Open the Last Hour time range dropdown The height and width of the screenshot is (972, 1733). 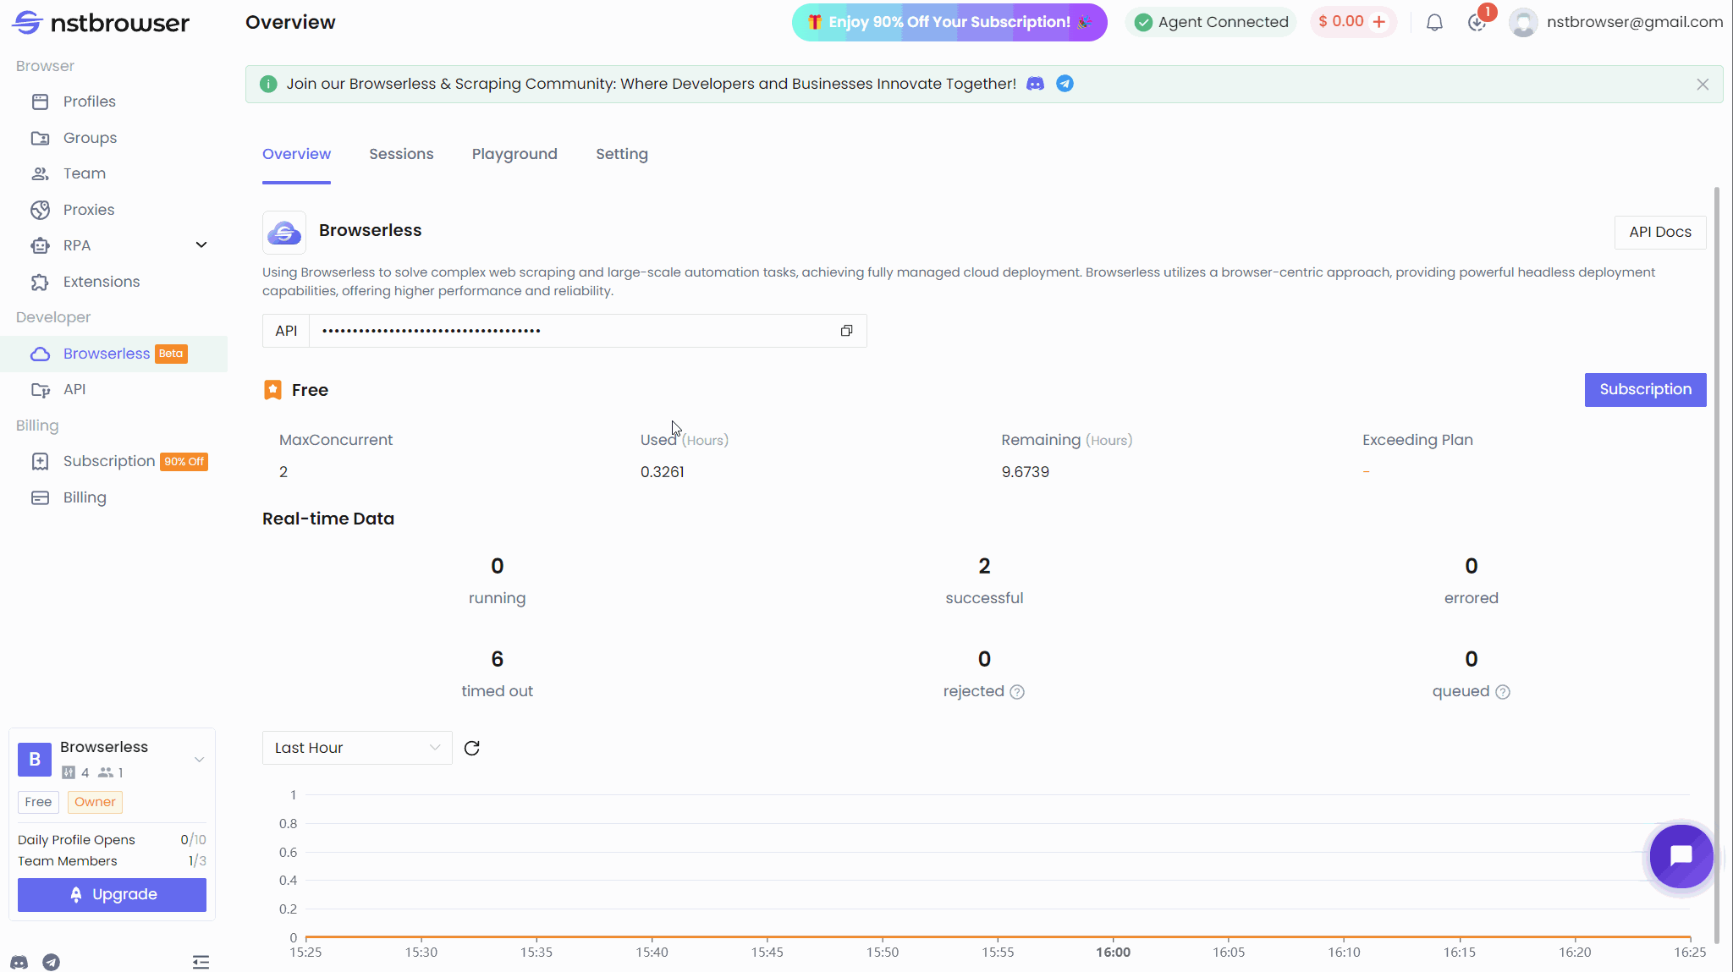coord(357,748)
